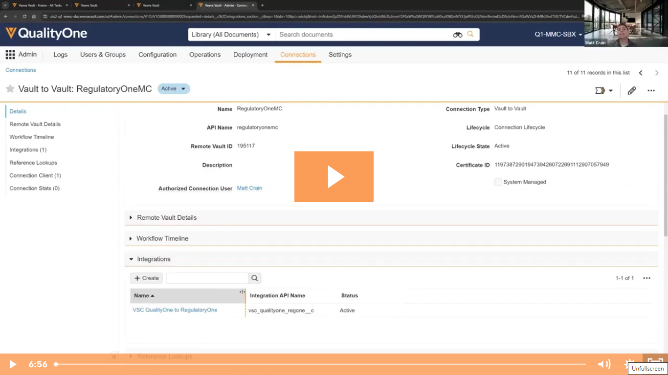Click the Create button in Integrations
This screenshot has width=668, height=375.
click(146, 278)
